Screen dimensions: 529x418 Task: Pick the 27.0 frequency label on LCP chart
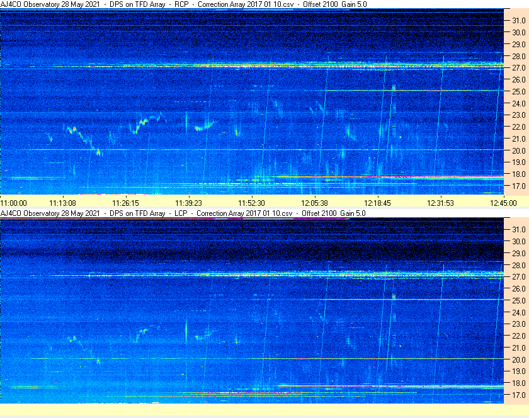(519, 277)
